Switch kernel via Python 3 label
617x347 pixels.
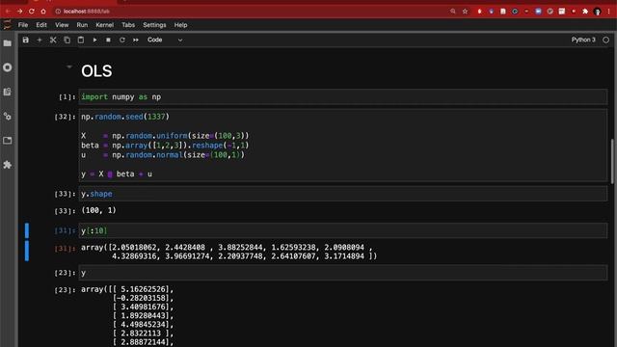[x=583, y=40]
